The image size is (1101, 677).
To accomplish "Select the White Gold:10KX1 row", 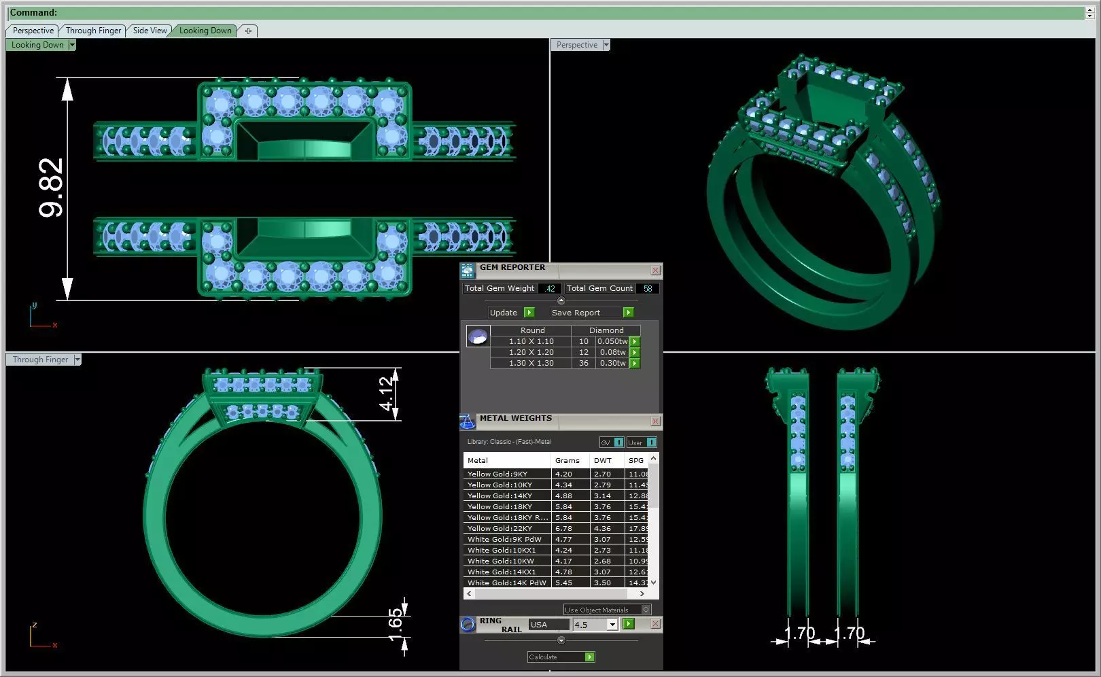I will pyautogui.click(x=556, y=551).
